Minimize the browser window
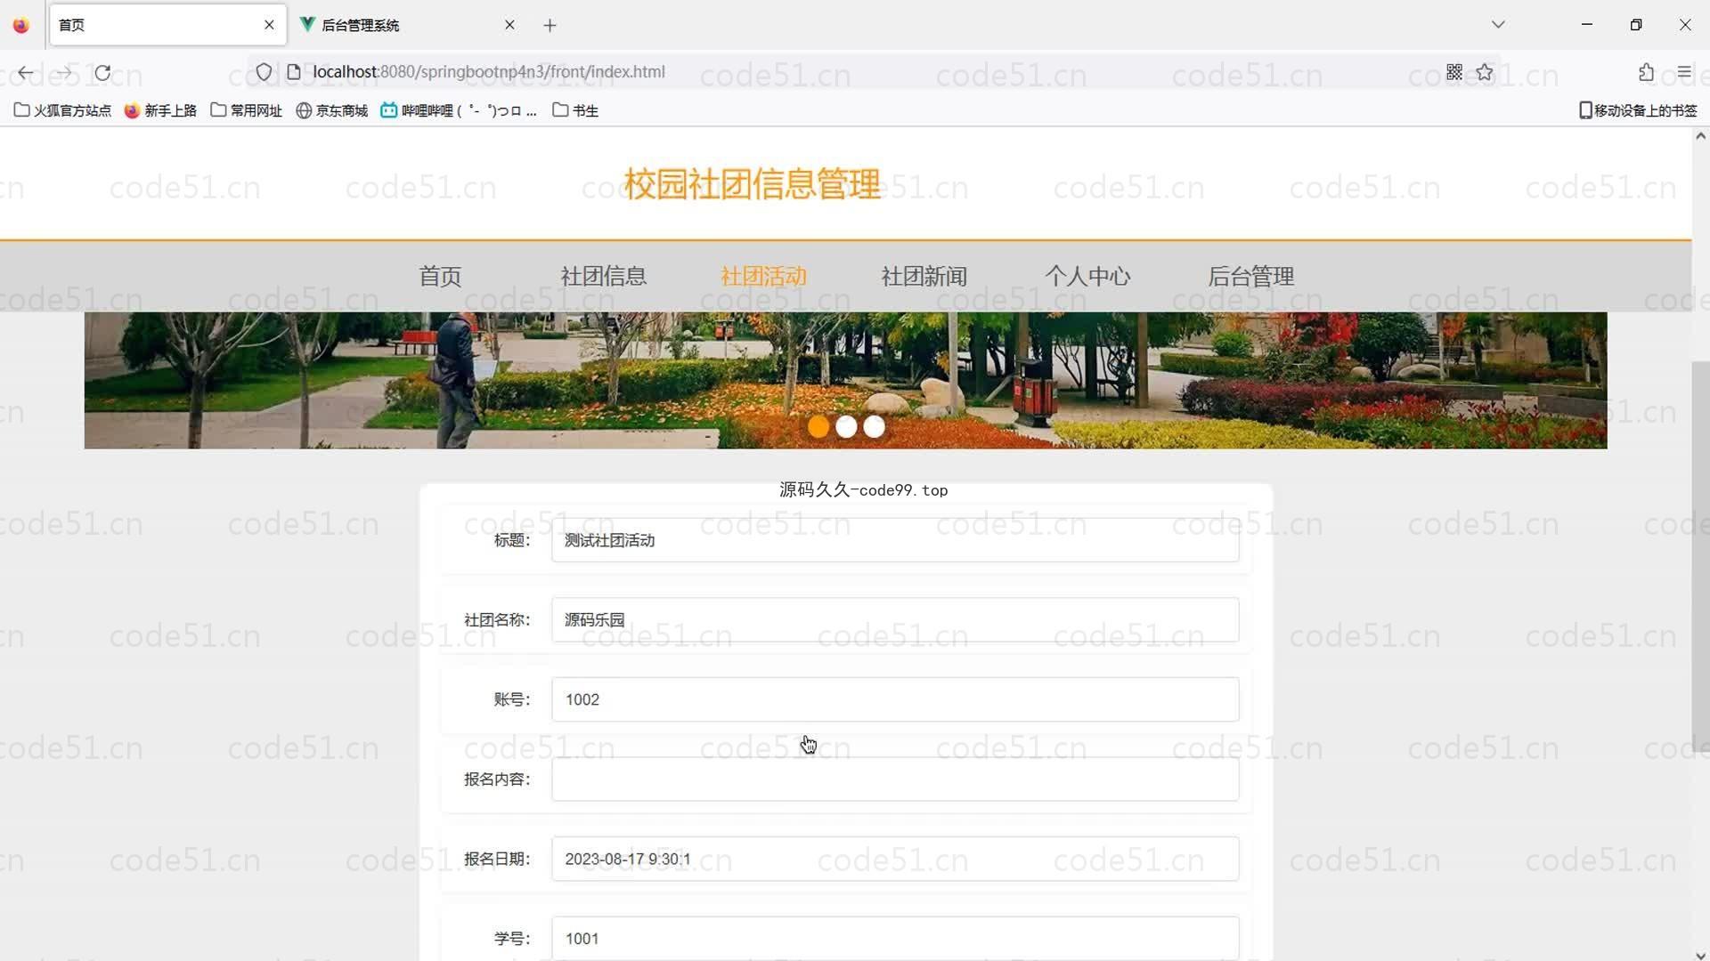 (x=1586, y=25)
